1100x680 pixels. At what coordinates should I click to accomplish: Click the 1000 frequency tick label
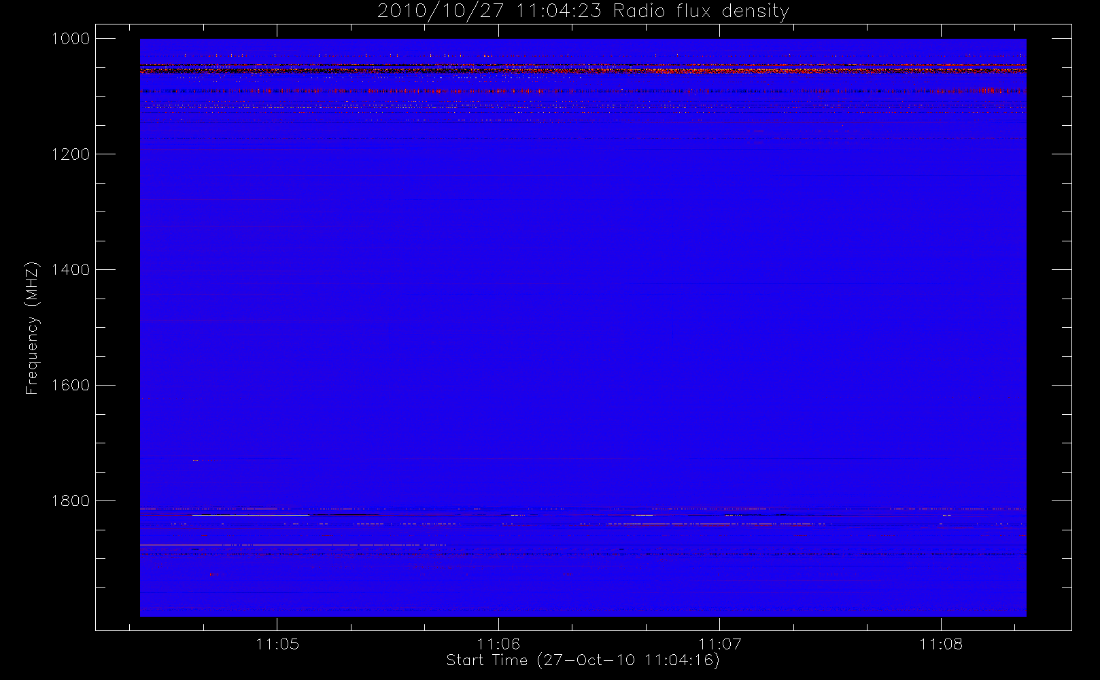pyautogui.click(x=71, y=39)
